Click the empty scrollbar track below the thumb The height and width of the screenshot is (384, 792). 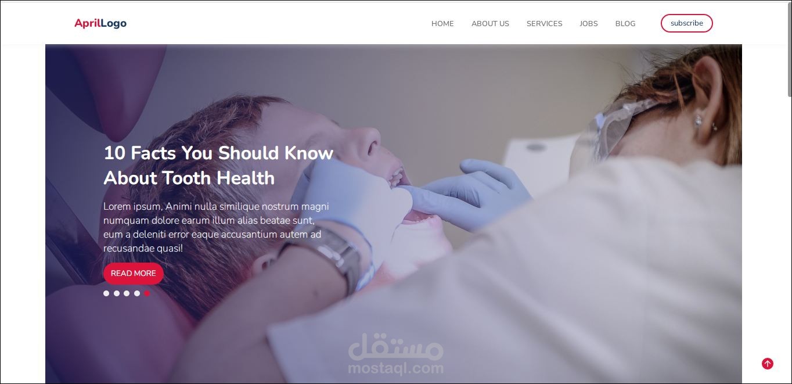click(x=789, y=239)
